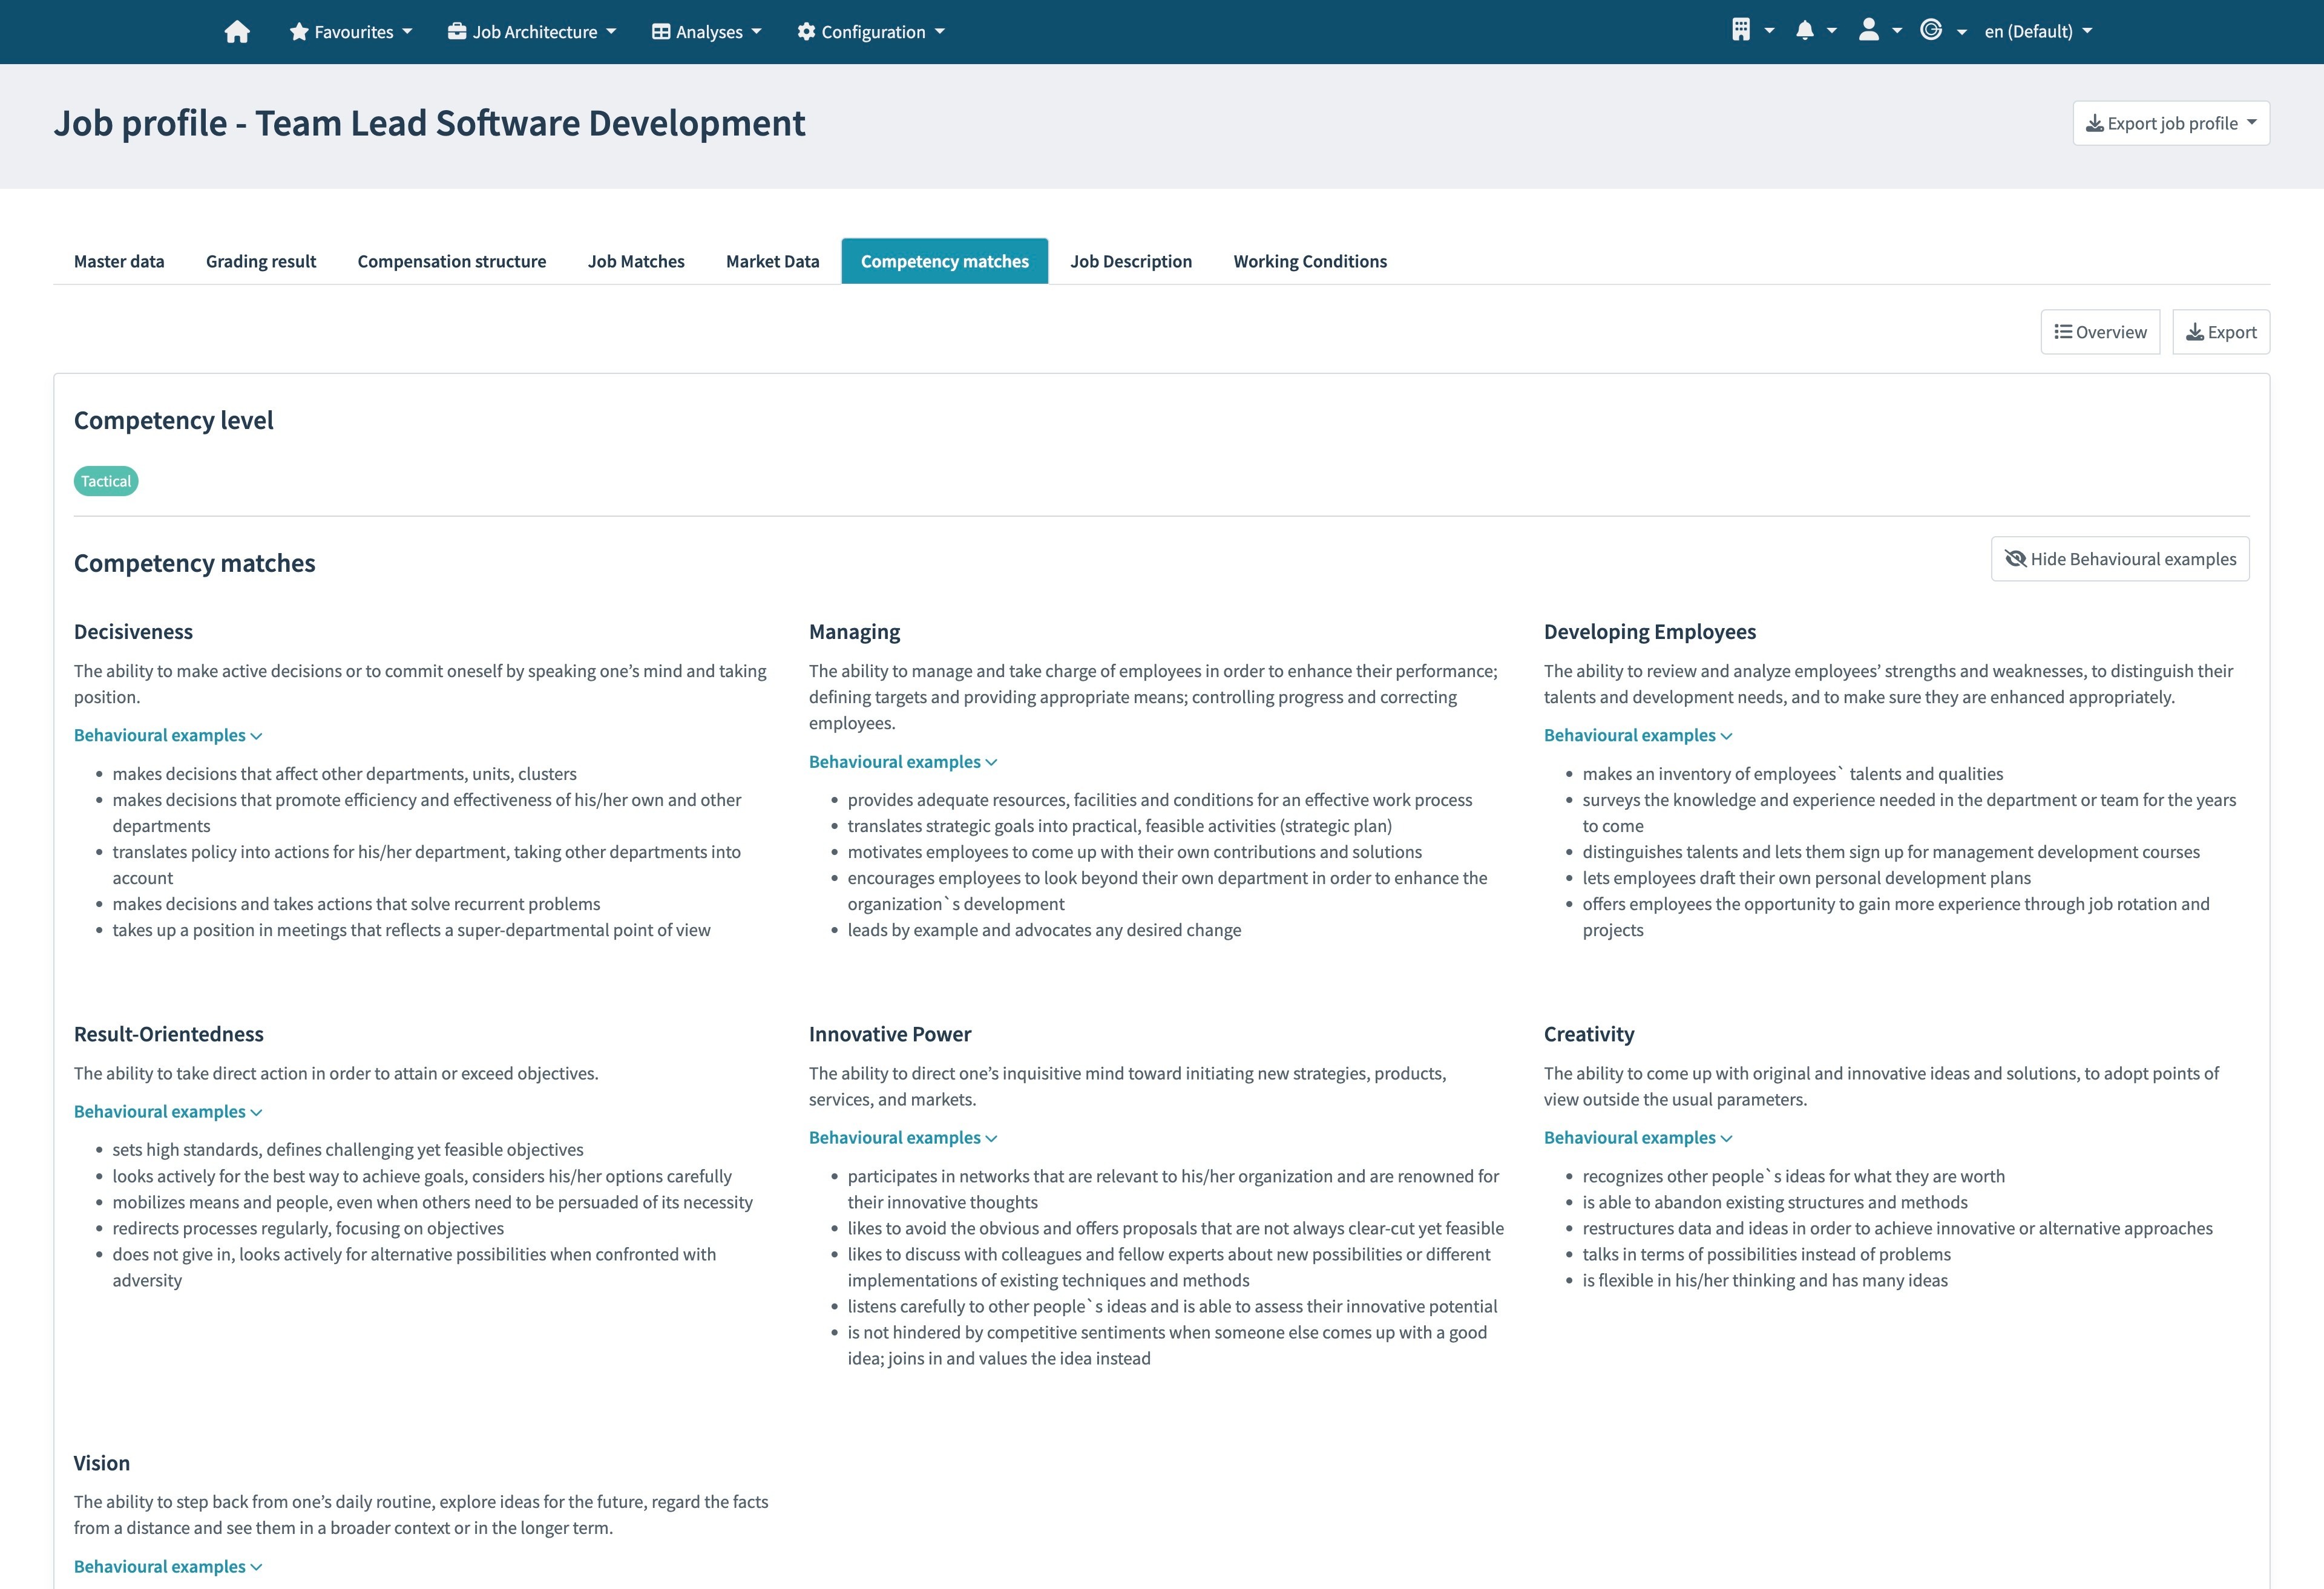Click the gradar brand logo icon
The image size is (2324, 1589).
tap(1935, 31)
